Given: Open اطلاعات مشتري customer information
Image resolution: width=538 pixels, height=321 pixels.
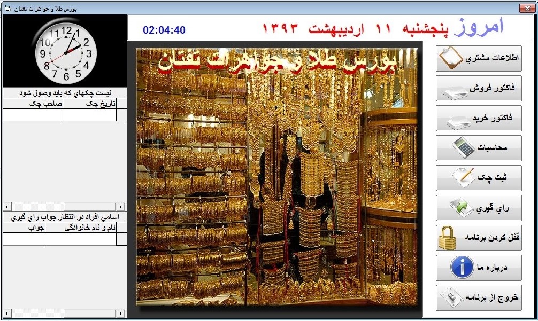Looking at the screenshot, I should pyautogui.click(x=479, y=59).
